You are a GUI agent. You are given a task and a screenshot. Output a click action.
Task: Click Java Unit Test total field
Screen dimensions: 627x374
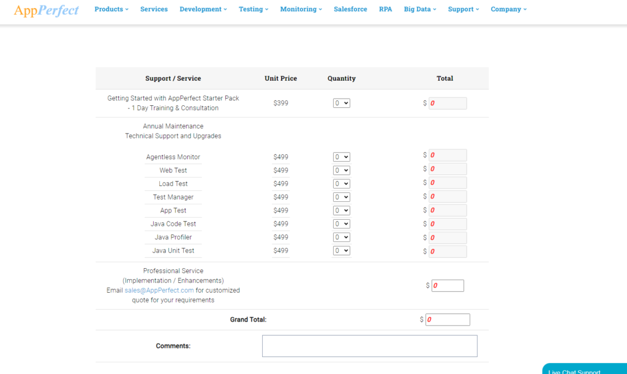448,252
